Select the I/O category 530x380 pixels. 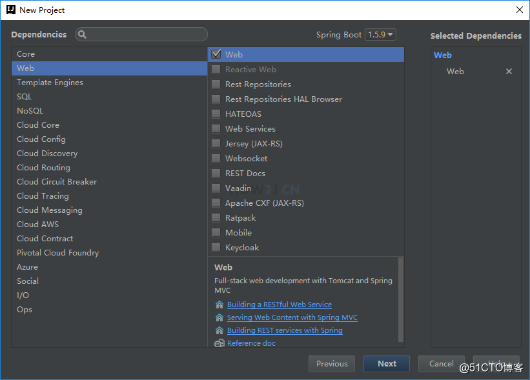[x=109, y=295]
